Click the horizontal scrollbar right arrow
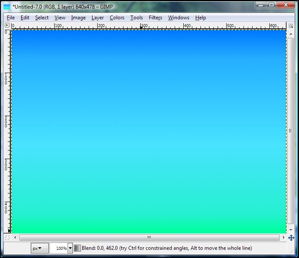This screenshot has height=258, width=299. click(284, 238)
